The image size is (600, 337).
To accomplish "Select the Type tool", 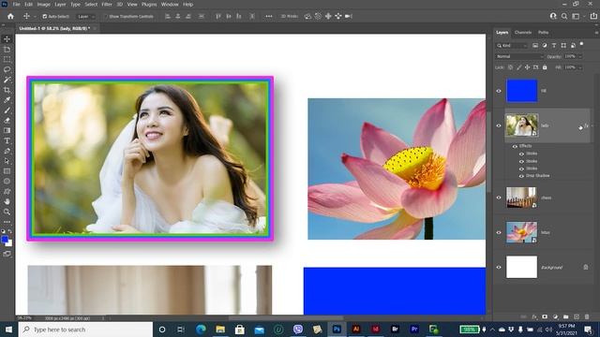I will click(x=7, y=140).
